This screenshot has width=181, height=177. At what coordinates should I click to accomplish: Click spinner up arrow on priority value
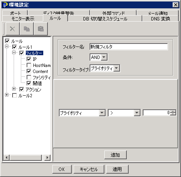point(173,111)
